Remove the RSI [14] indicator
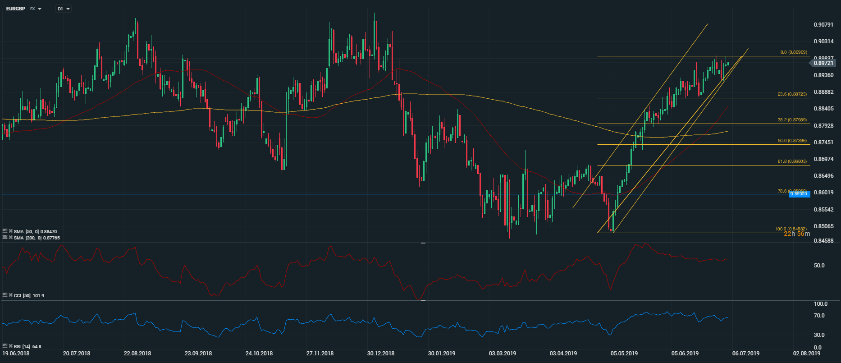 (10, 346)
